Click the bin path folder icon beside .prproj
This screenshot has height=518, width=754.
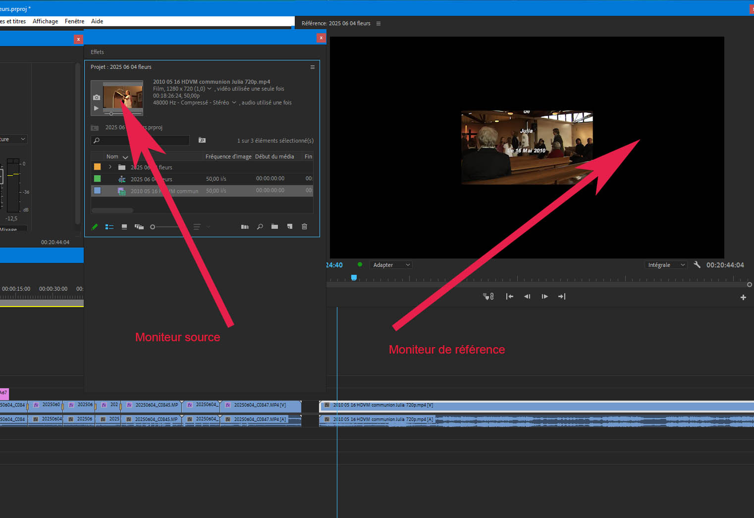point(95,128)
